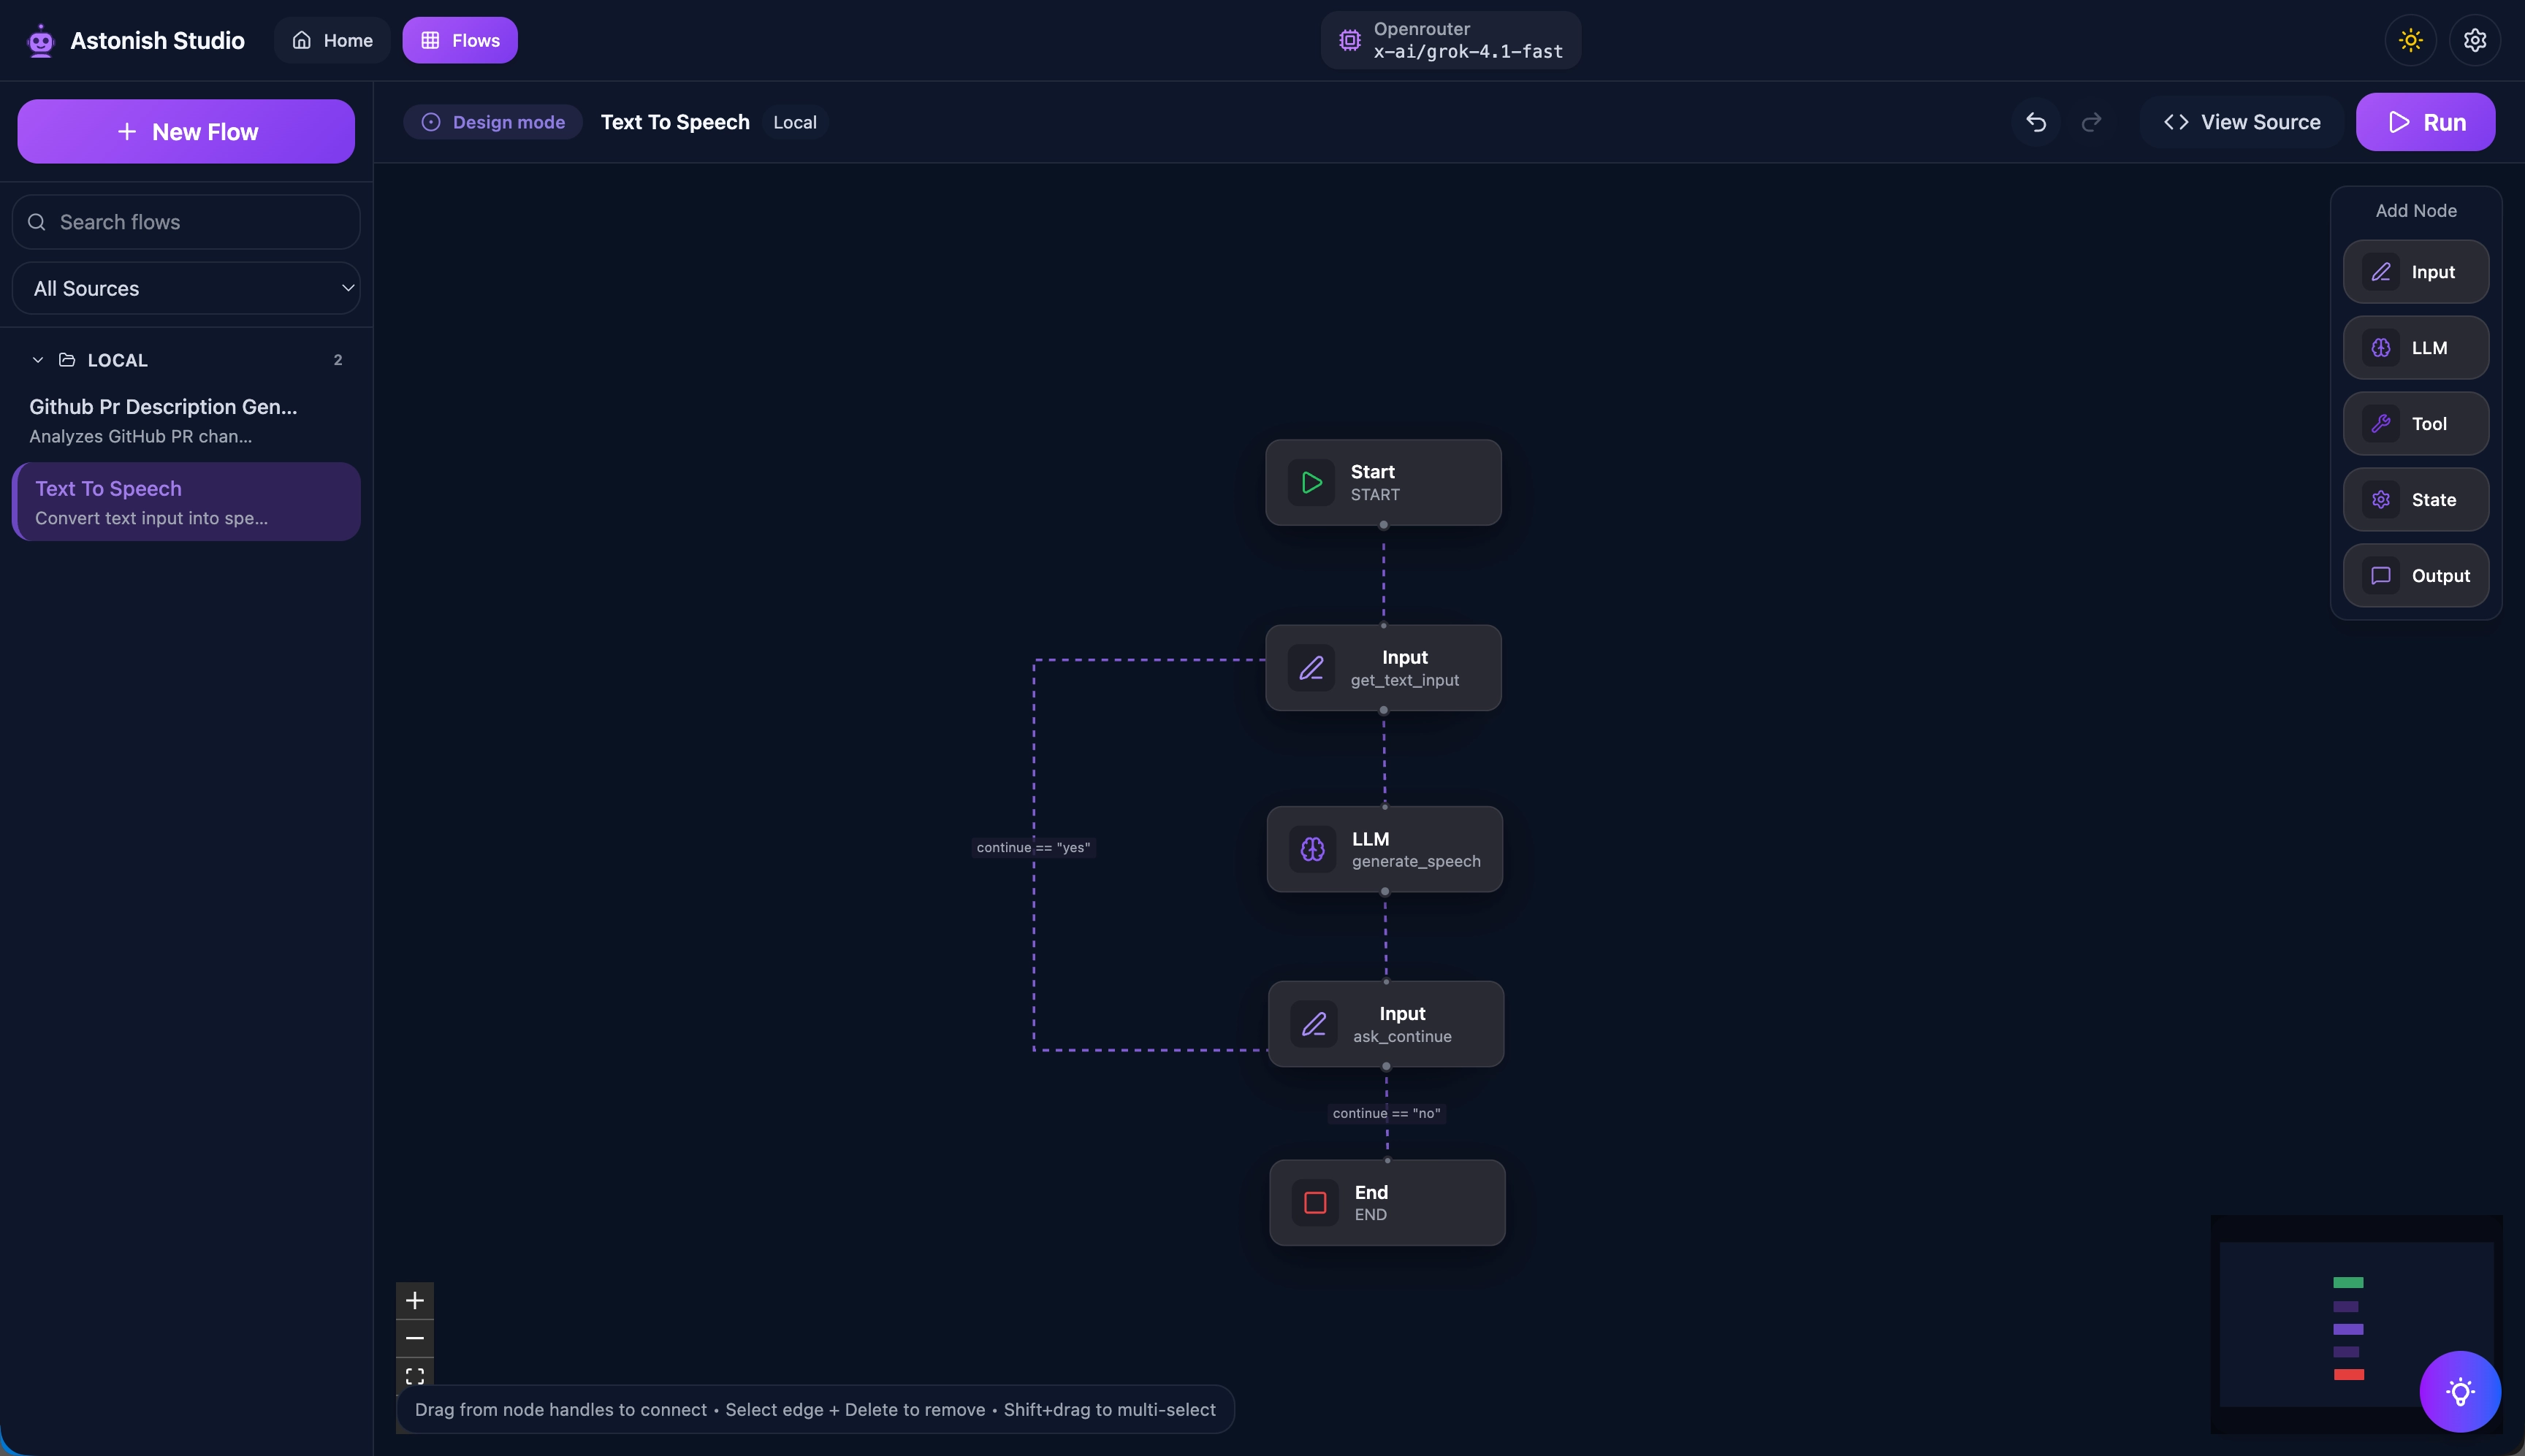Zoom in using the plus icon on canvas

[415, 1300]
